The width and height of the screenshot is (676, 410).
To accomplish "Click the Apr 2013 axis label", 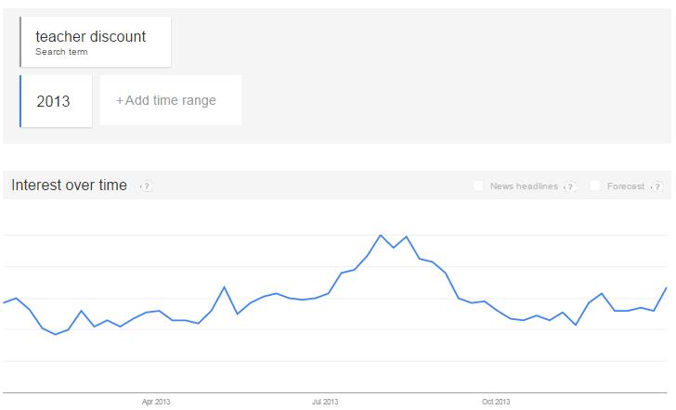I will 156,402.
